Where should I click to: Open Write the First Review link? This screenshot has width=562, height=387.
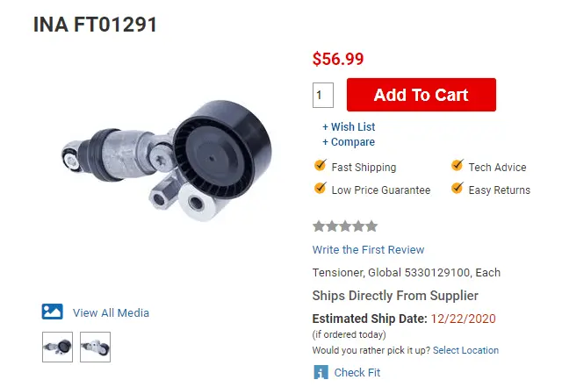(368, 249)
